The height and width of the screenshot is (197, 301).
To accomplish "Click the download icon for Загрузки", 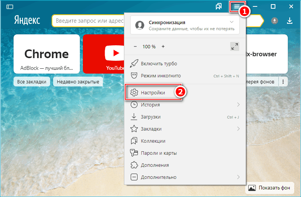I will (134, 117).
